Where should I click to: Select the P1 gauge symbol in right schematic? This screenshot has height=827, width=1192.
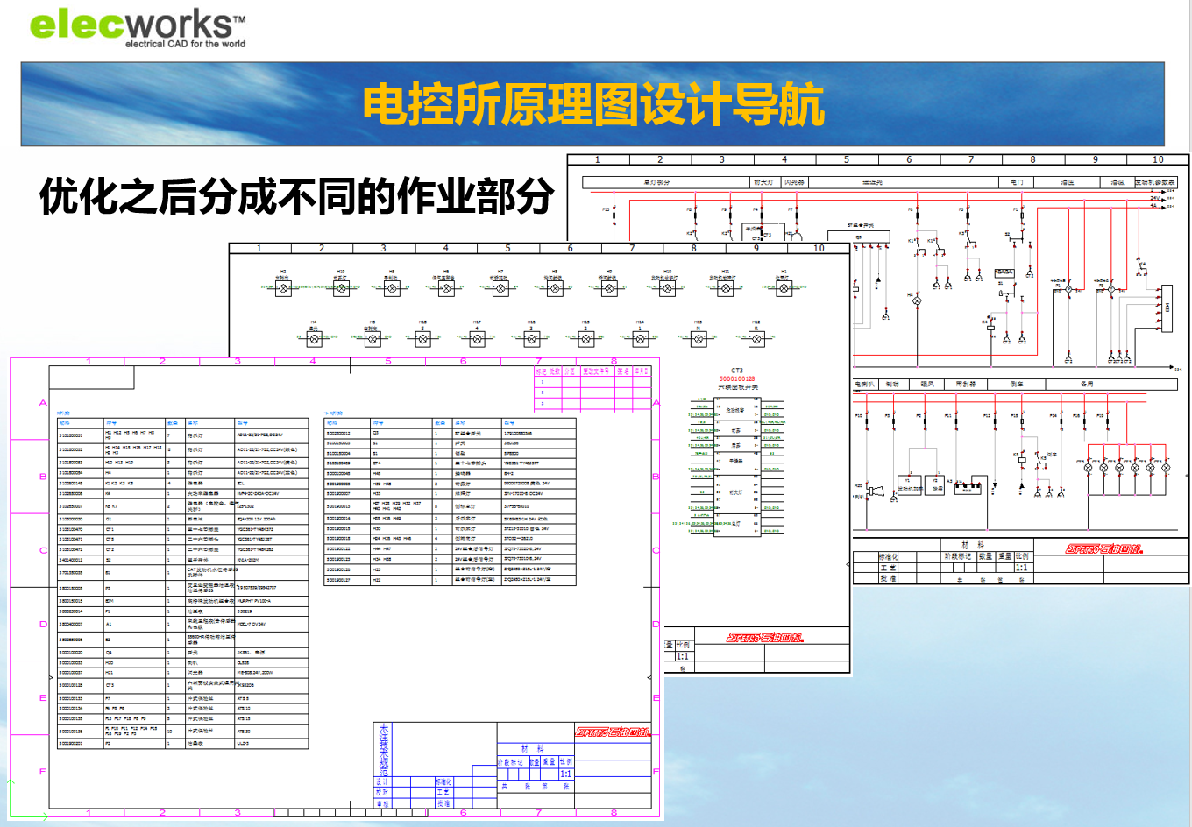pos(1068,288)
